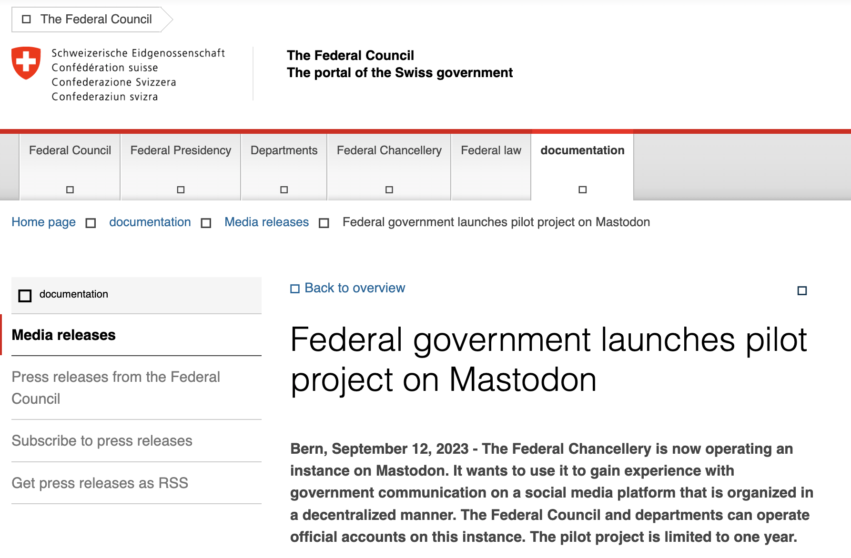Click the article title about Mastodon

point(548,360)
